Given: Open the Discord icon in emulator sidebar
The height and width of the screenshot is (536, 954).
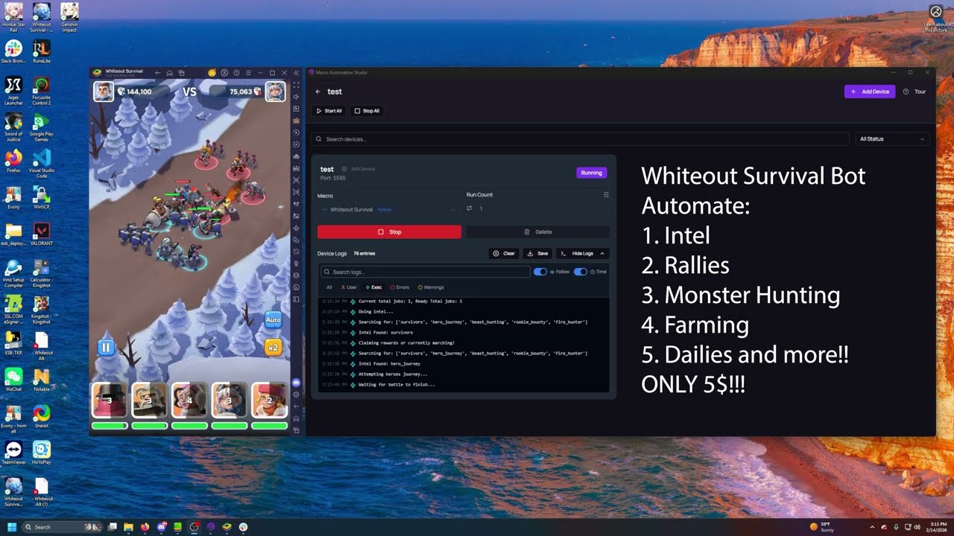Looking at the screenshot, I should [x=296, y=383].
